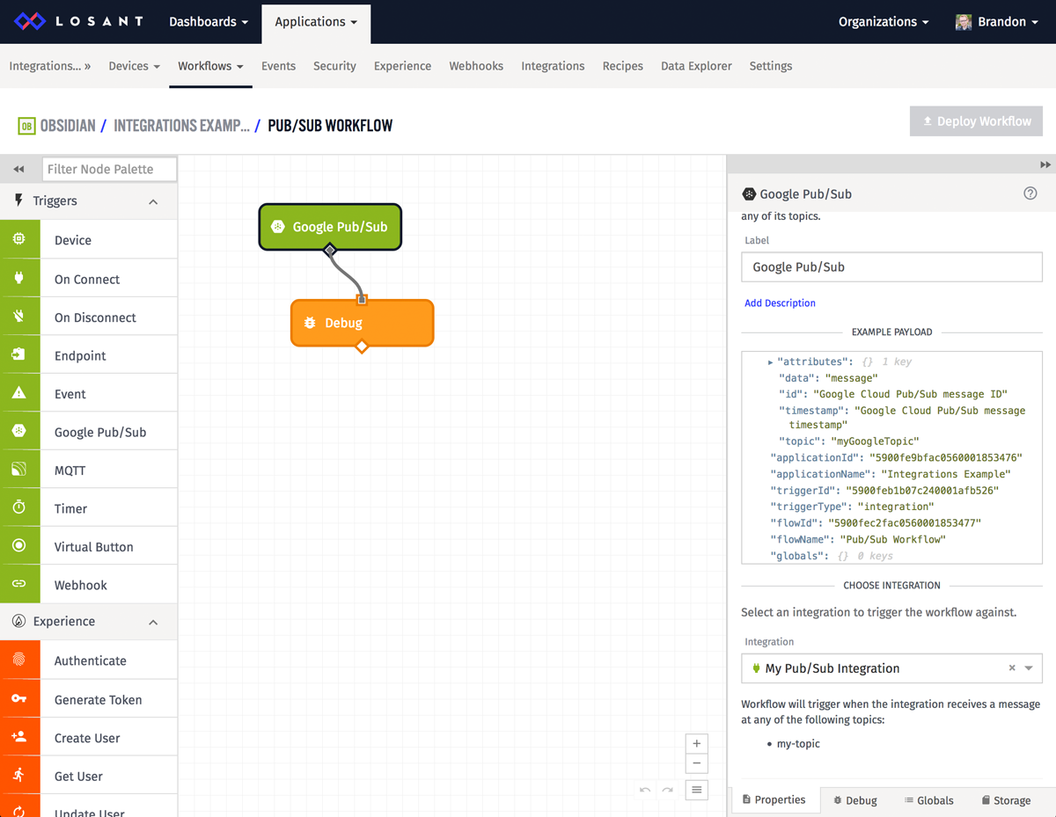Open the Dashboards menu
The height and width of the screenshot is (817, 1056).
tap(208, 22)
